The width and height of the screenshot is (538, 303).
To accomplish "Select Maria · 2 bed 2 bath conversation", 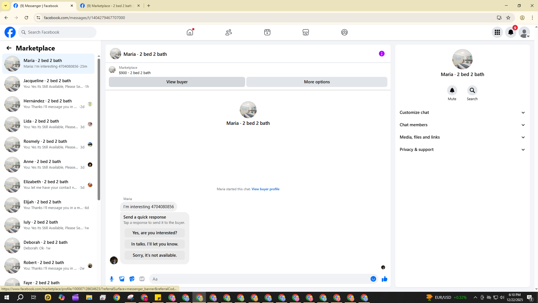I will pos(48,64).
